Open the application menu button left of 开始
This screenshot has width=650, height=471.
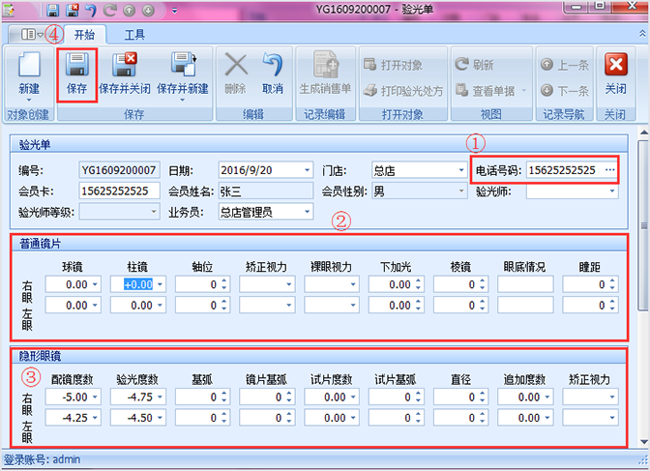pos(32,35)
